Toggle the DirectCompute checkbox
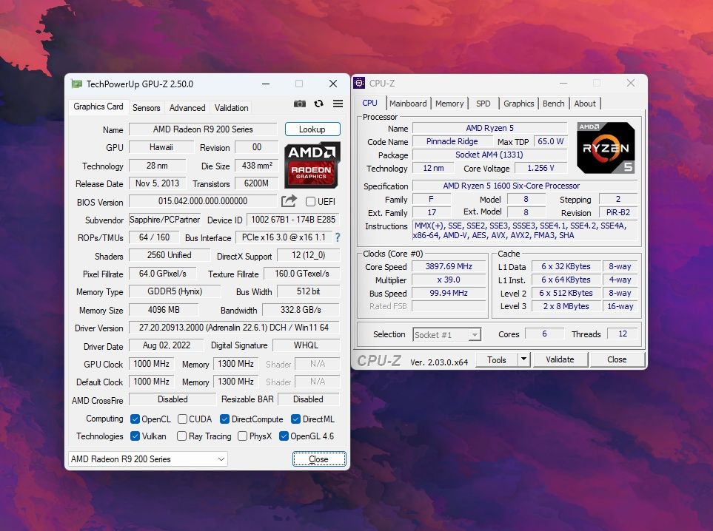The height and width of the screenshot is (531, 713). coord(224,419)
